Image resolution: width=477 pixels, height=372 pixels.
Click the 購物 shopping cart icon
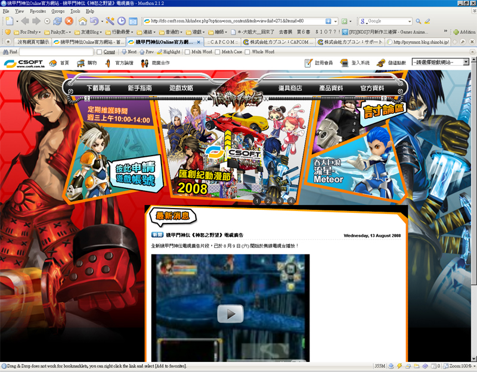[x=81, y=63]
